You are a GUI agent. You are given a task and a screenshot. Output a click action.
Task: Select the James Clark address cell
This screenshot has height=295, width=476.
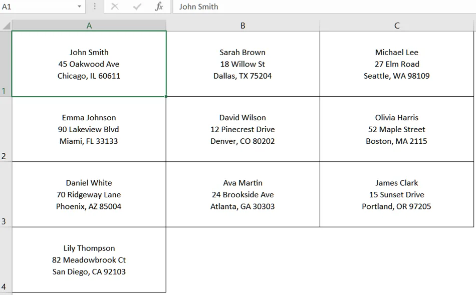(397, 194)
